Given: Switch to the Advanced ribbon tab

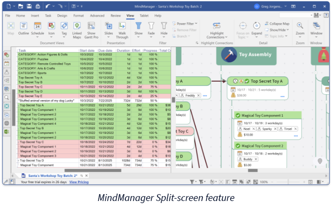Looking at the screenshot, I should 97,16.
